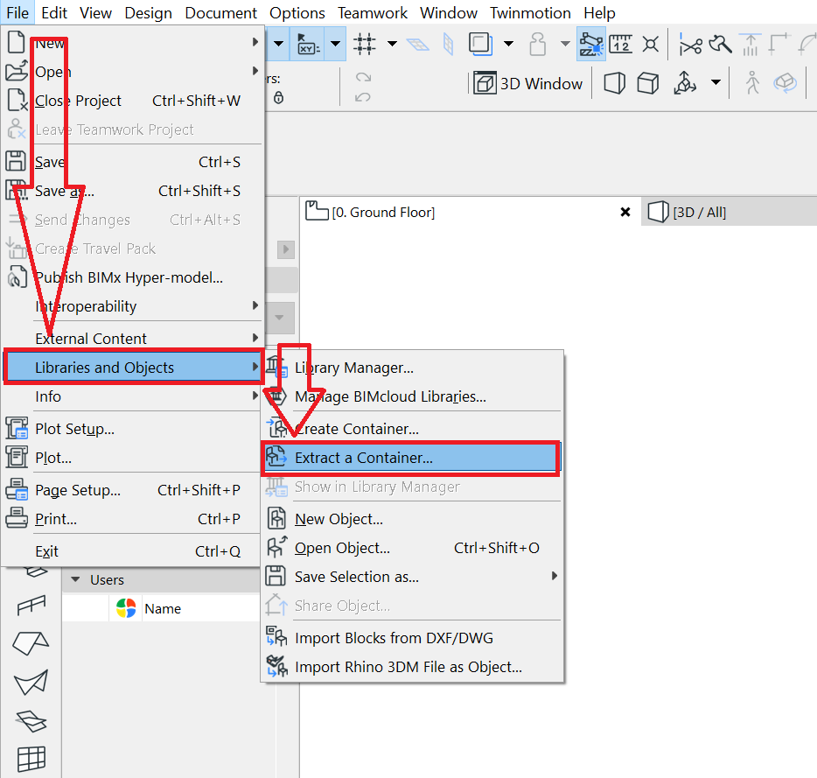
Task: Open the Teamwork menu
Action: point(372,12)
